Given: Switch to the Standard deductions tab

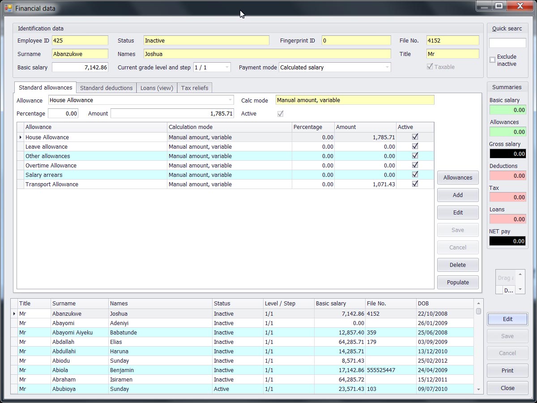Looking at the screenshot, I should [x=106, y=88].
